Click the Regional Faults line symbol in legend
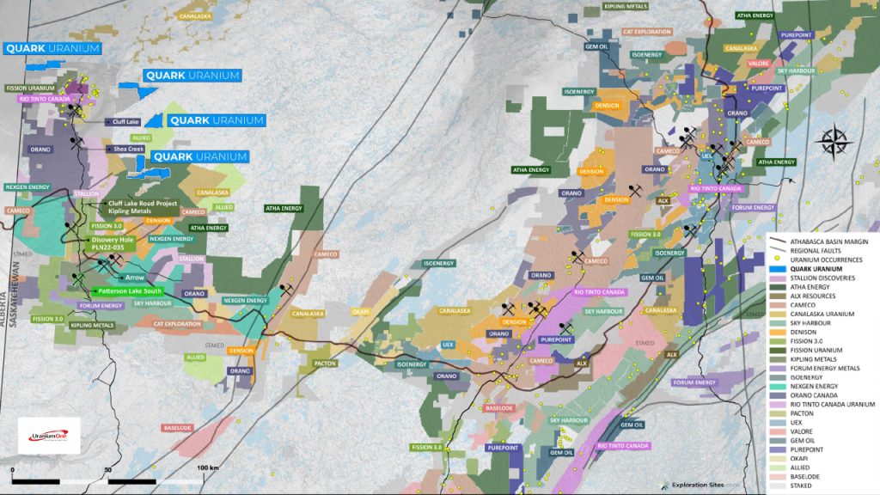Image resolution: width=880 pixels, height=495 pixels. [777, 250]
